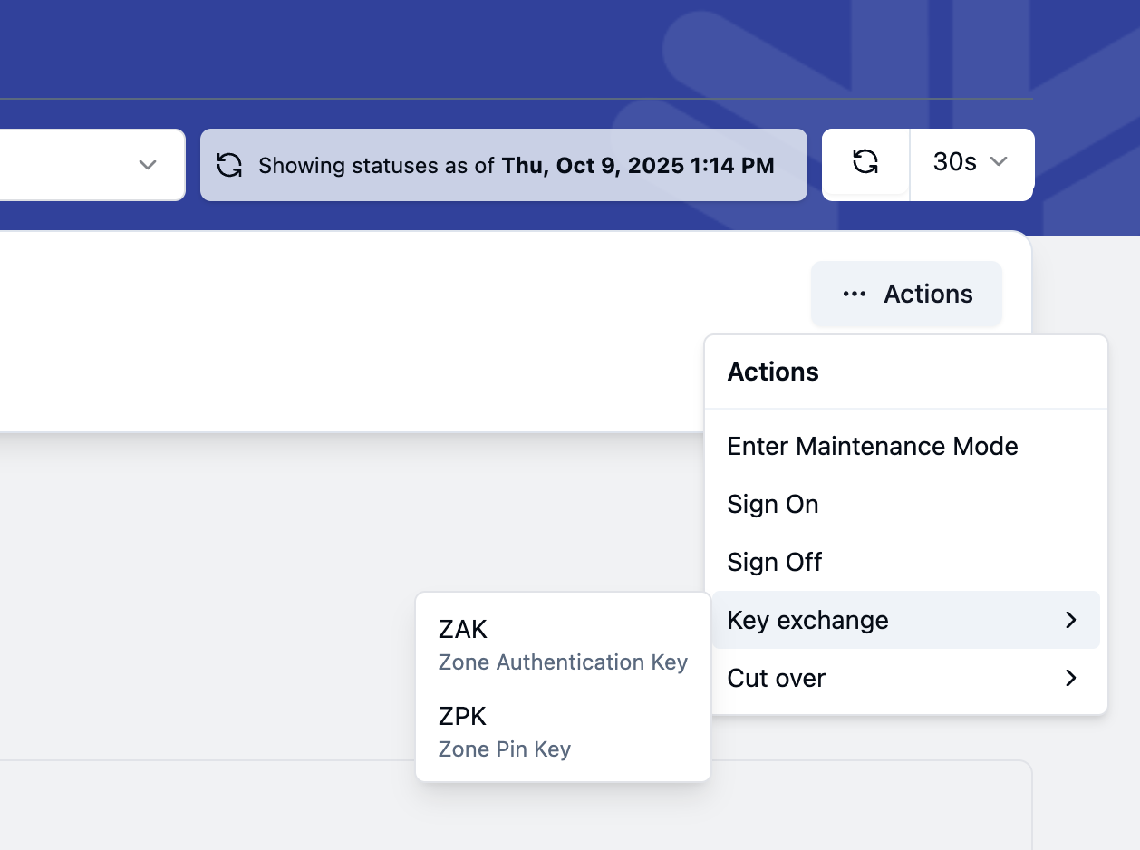
Task: Select ZAK from the key exchange submenu
Action: (x=462, y=629)
